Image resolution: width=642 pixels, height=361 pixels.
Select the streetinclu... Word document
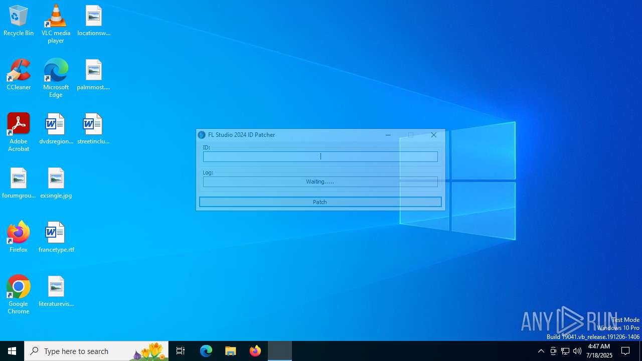click(94, 129)
